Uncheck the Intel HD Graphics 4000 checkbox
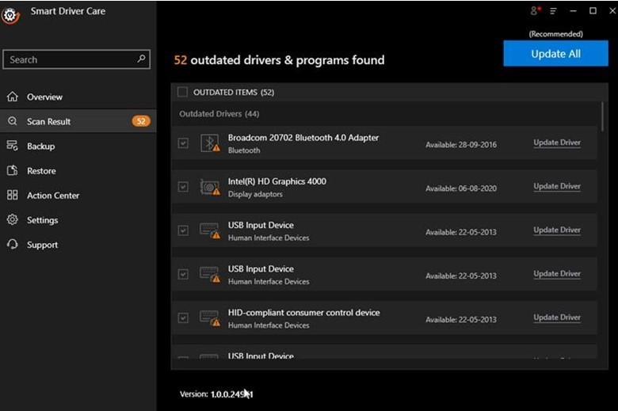 point(183,187)
